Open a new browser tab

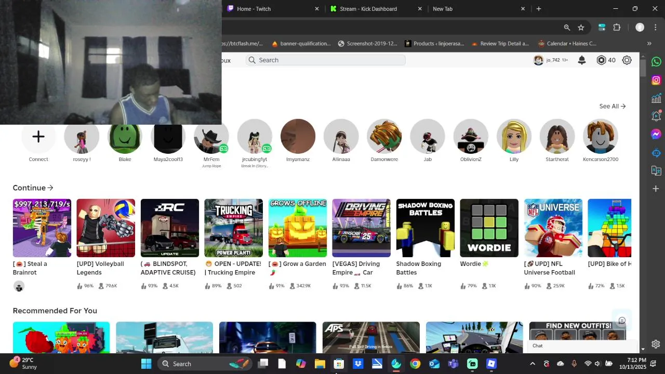click(539, 9)
